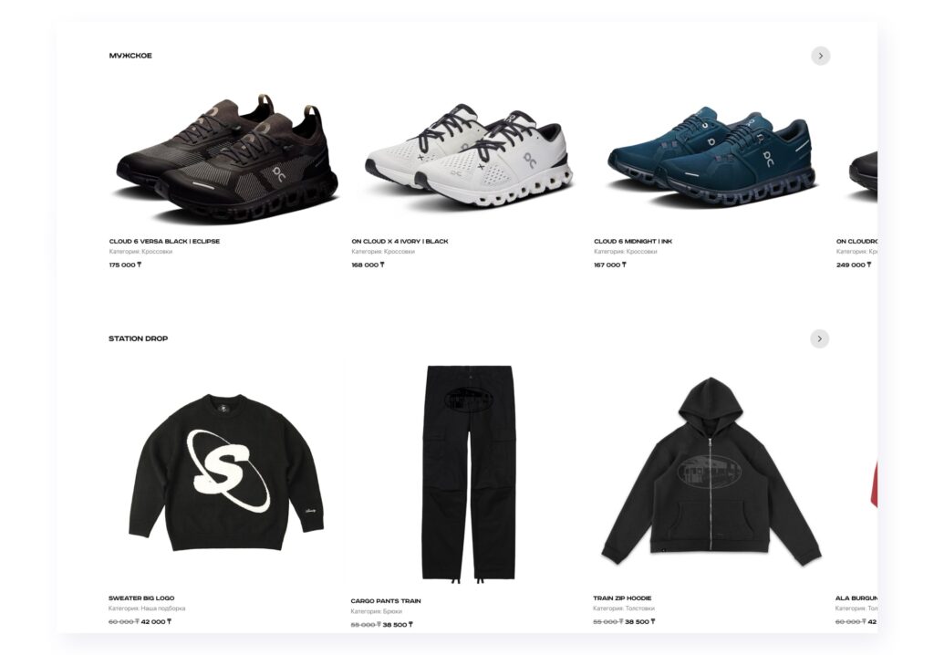
Task: Open the Sweater Big Logo product image
Action: coord(226,473)
